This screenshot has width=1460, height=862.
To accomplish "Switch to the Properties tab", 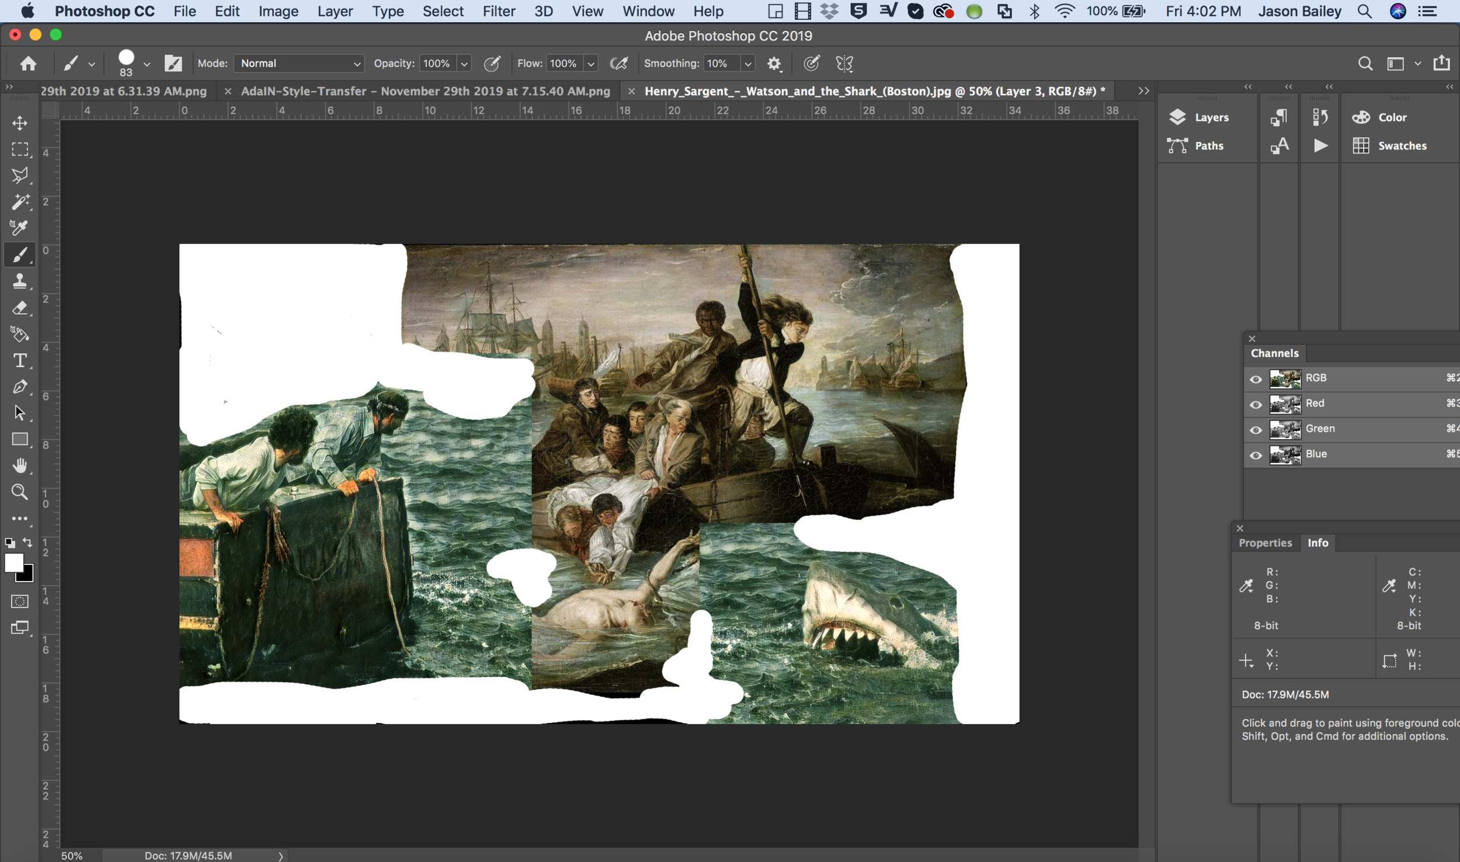I will click(1265, 543).
